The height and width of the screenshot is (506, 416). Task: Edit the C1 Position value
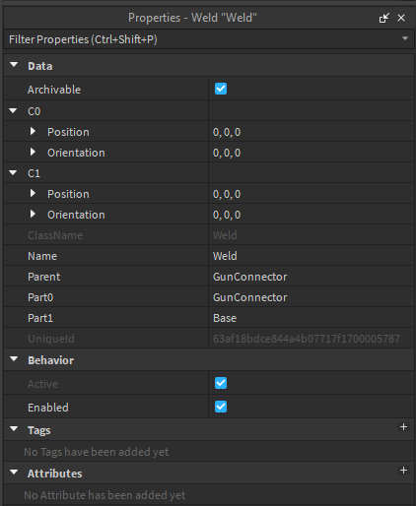[x=312, y=194]
